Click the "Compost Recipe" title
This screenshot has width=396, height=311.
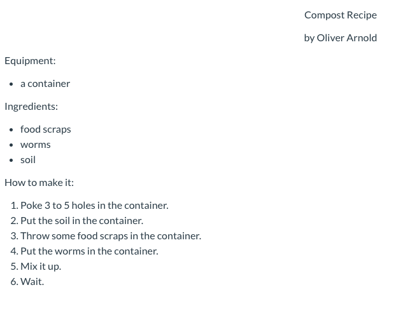tap(340, 15)
